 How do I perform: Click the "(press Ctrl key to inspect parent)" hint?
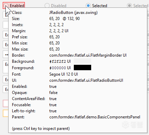click(x=41, y=129)
